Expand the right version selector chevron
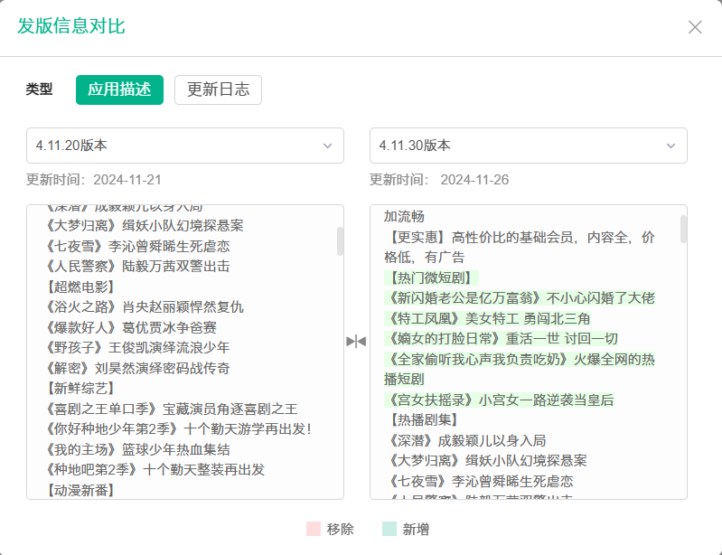 point(671,146)
